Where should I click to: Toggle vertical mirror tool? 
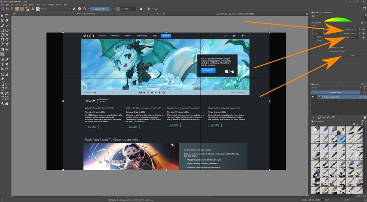pyautogui.click(x=149, y=9)
